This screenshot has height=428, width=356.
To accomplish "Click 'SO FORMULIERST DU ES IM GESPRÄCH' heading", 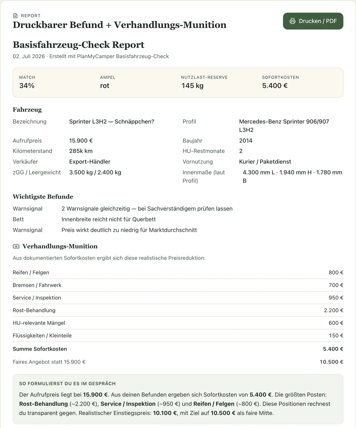I will point(67,384).
